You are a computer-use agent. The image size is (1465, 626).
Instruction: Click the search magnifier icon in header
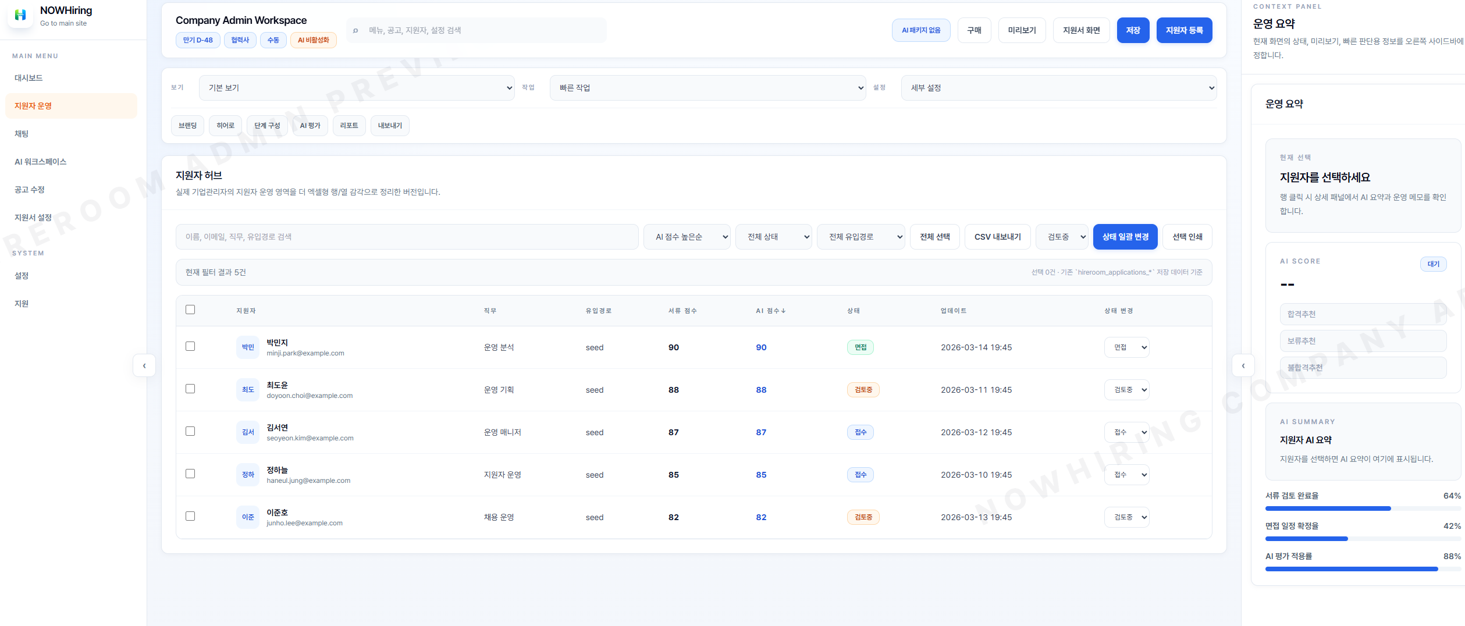(355, 30)
